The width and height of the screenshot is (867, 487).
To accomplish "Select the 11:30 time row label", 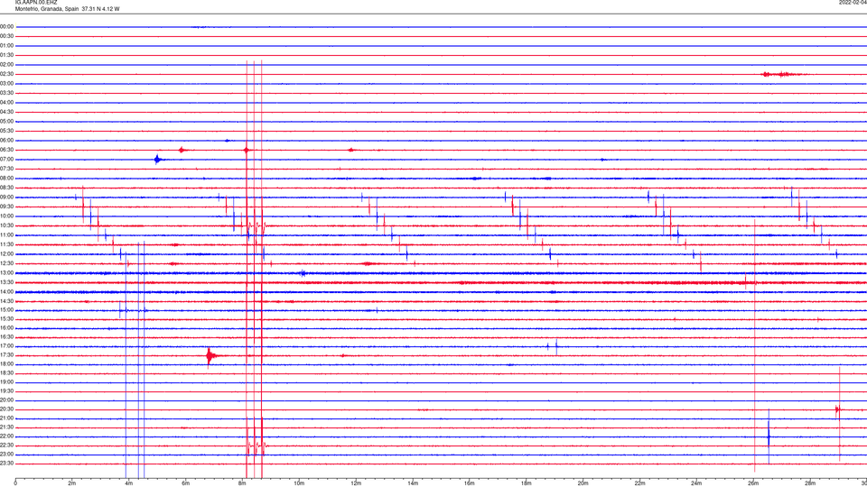I will click(x=6, y=244).
